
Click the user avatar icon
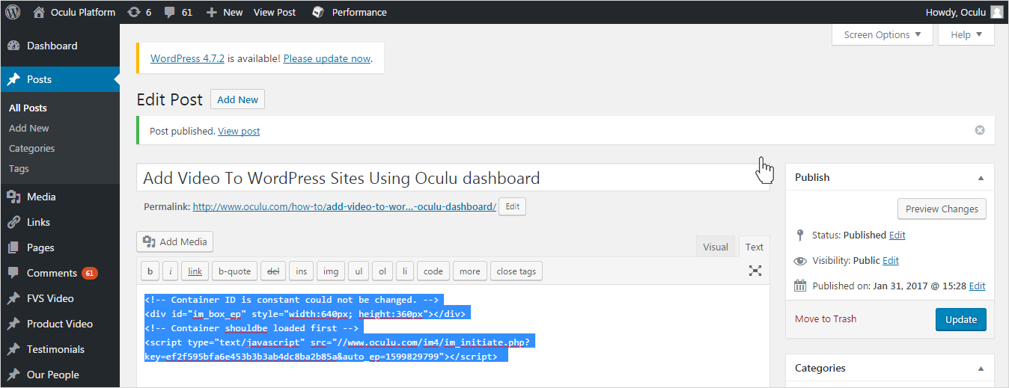[x=996, y=12]
